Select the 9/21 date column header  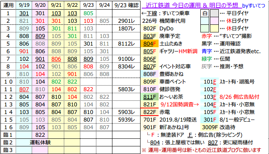tap(56, 5)
